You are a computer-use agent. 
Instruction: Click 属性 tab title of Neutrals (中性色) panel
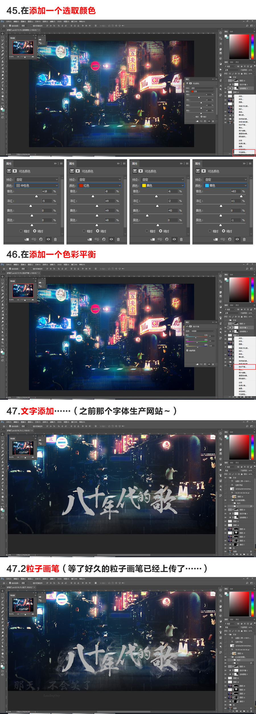9,164
